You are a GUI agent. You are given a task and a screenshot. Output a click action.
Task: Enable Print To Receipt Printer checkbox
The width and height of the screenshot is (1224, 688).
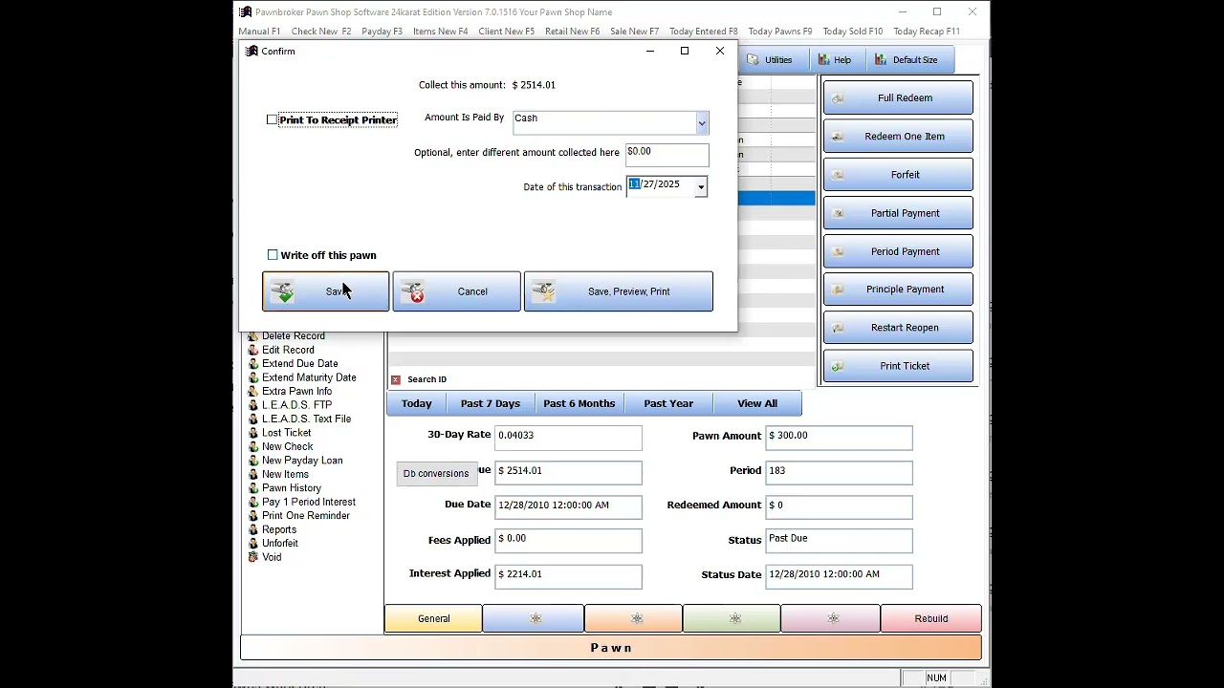[x=272, y=119]
